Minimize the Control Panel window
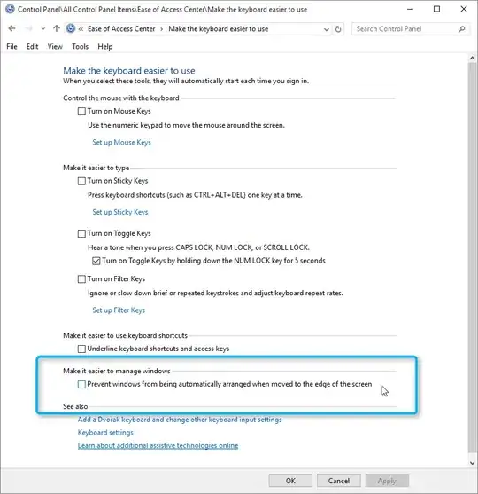478x494 pixels. coord(410,9)
